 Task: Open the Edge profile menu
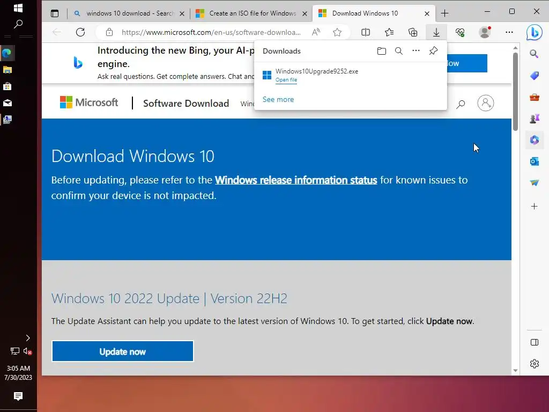coord(485,32)
